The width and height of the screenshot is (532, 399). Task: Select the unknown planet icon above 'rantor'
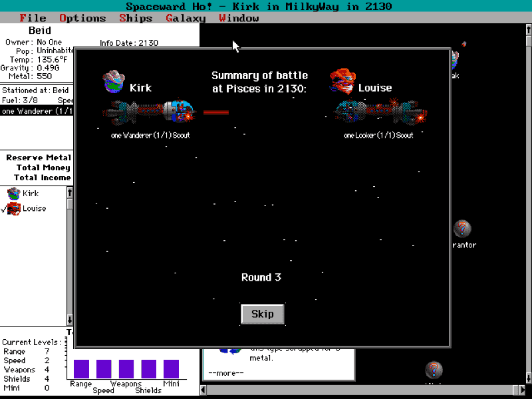[462, 229]
